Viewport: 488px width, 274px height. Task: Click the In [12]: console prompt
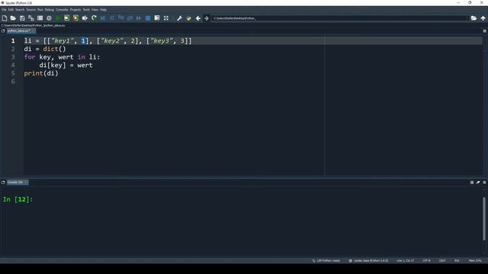pos(18,199)
